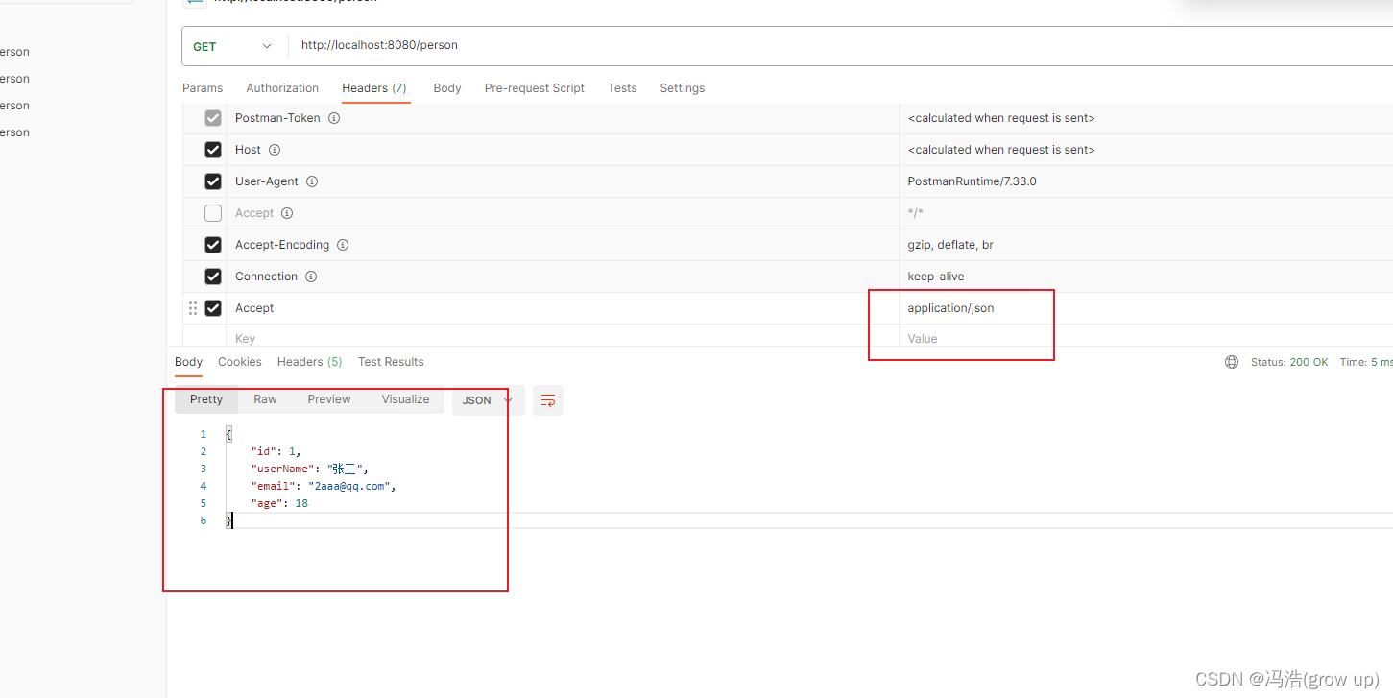This screenshot has width=1393, height=698.
Task: Open the Pre-request Script tab
Action: [x=535, y=88]
